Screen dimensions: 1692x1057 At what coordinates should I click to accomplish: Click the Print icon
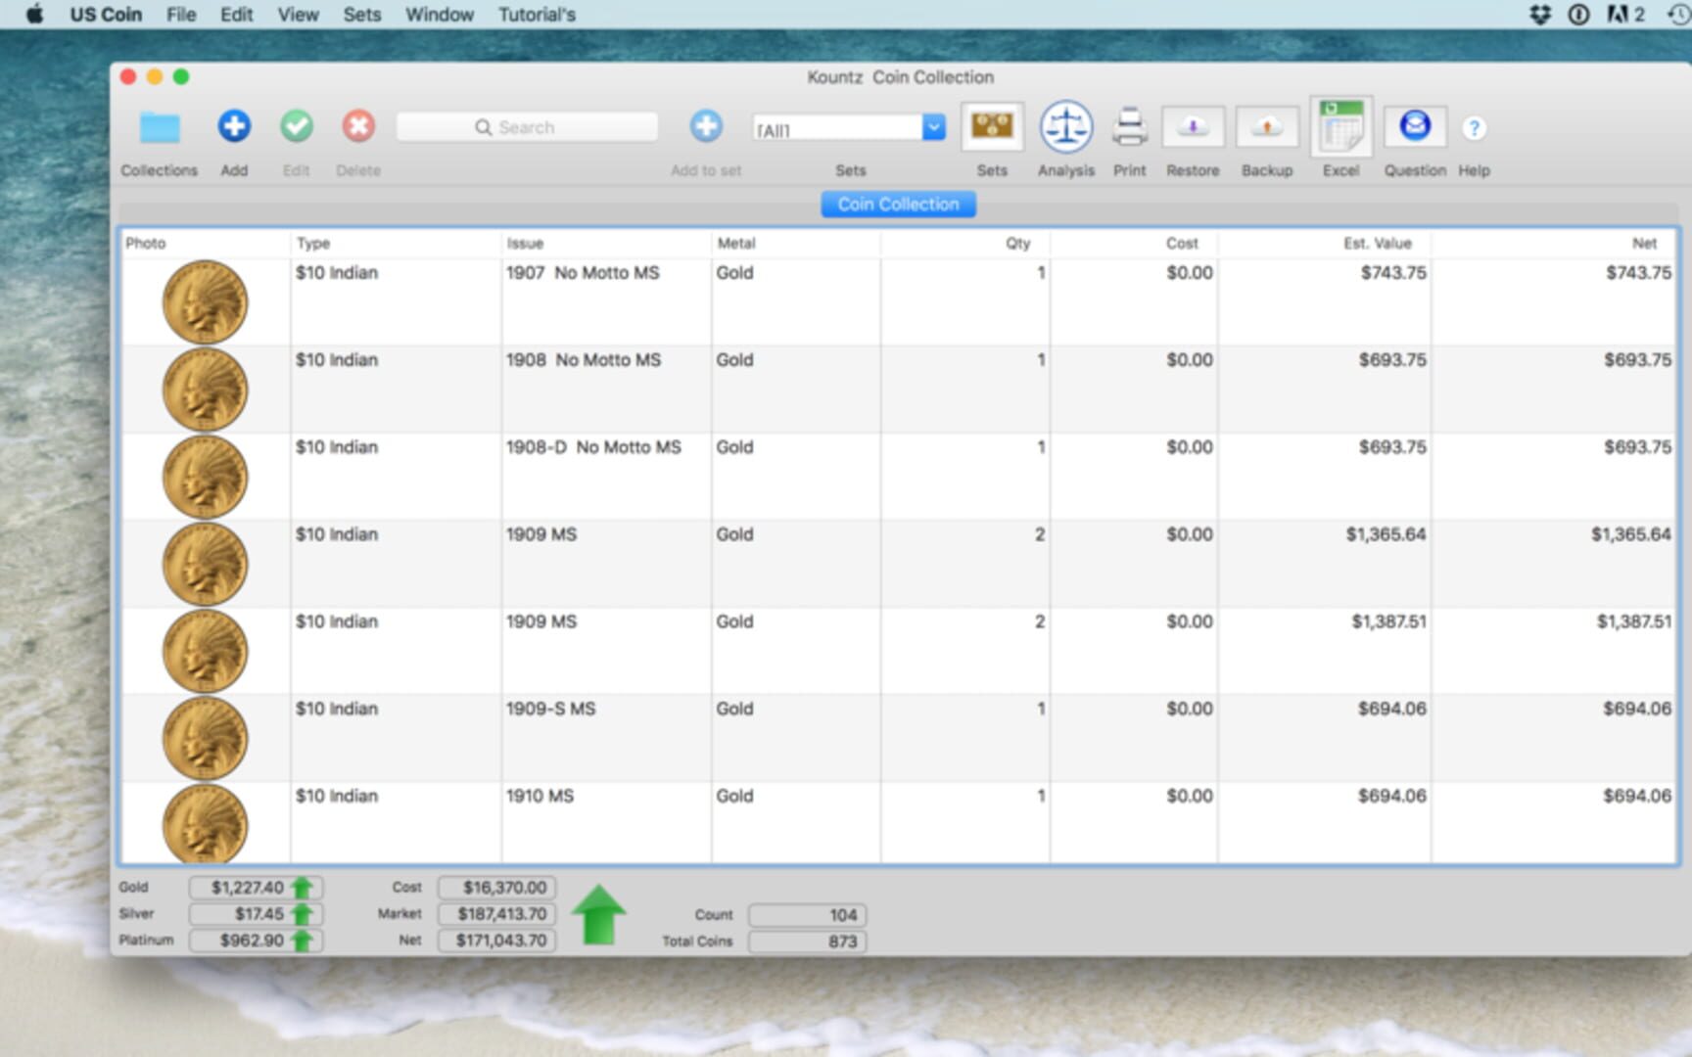tap(1129, 127)
